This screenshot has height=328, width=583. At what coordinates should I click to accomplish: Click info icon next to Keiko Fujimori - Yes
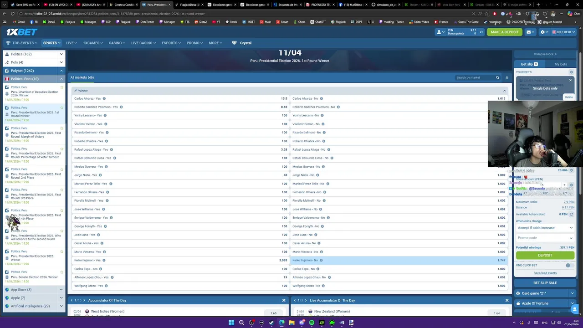104,260
